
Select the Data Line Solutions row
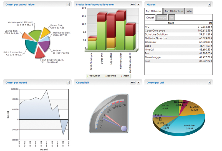pos(178,34)
